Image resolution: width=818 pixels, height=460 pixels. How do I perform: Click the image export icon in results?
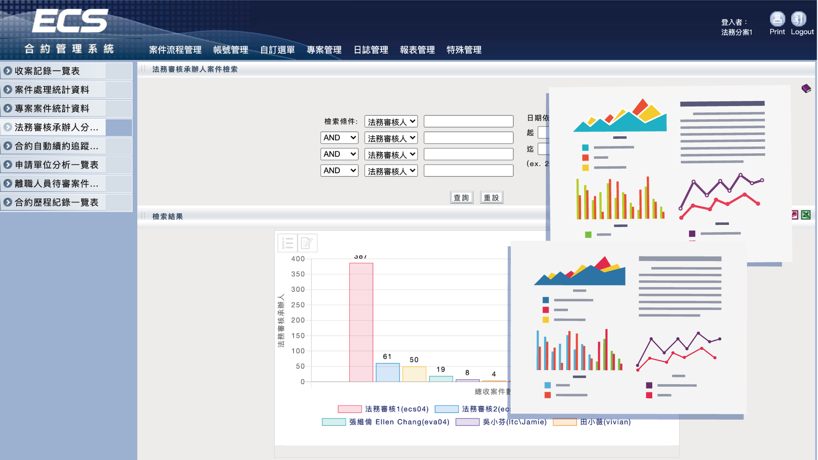[795, 216]
